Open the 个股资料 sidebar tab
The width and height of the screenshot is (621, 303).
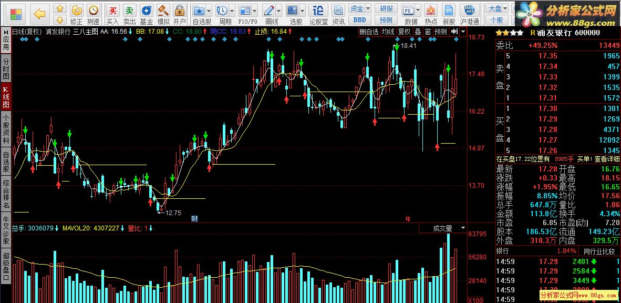point(6,129)
